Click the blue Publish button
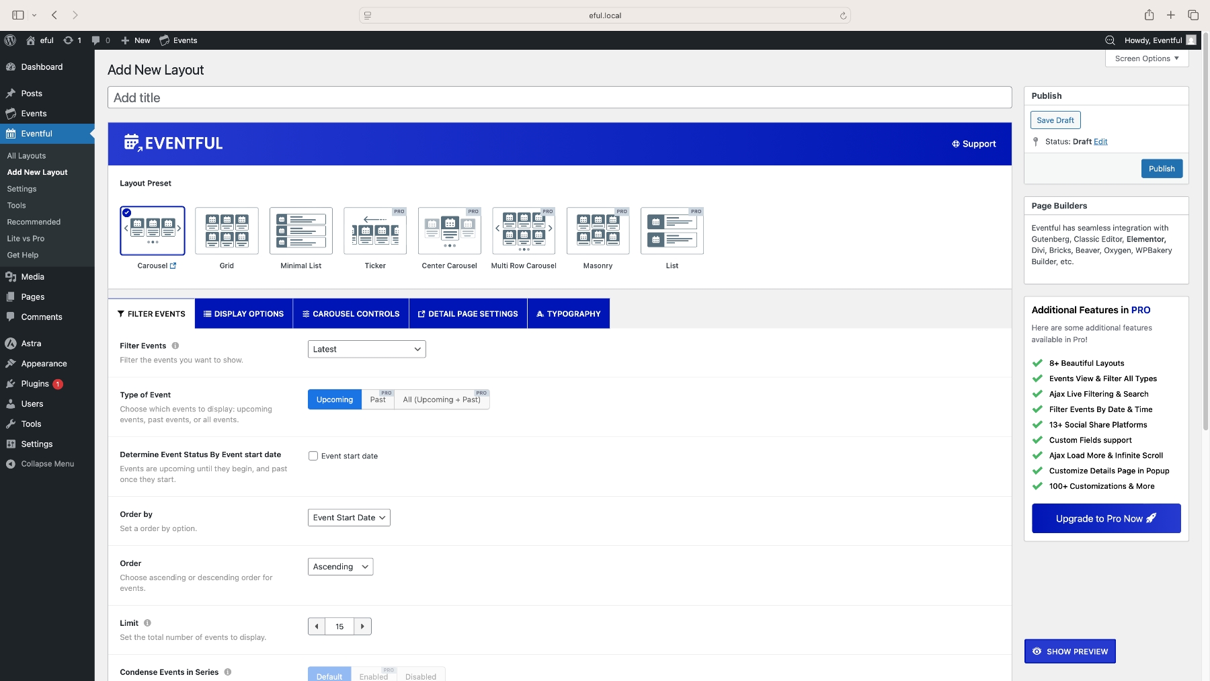Image resolution: width=1210 pixels, height=681 pixels. tap(1162, 169)
